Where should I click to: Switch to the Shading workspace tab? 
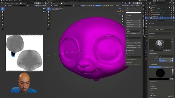(57, 1)
